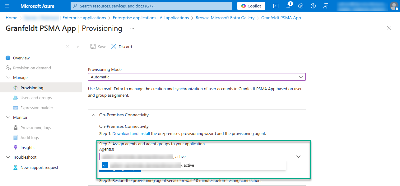Click the Copilot button
400x186 pixels.
click(x=251, y=6)
